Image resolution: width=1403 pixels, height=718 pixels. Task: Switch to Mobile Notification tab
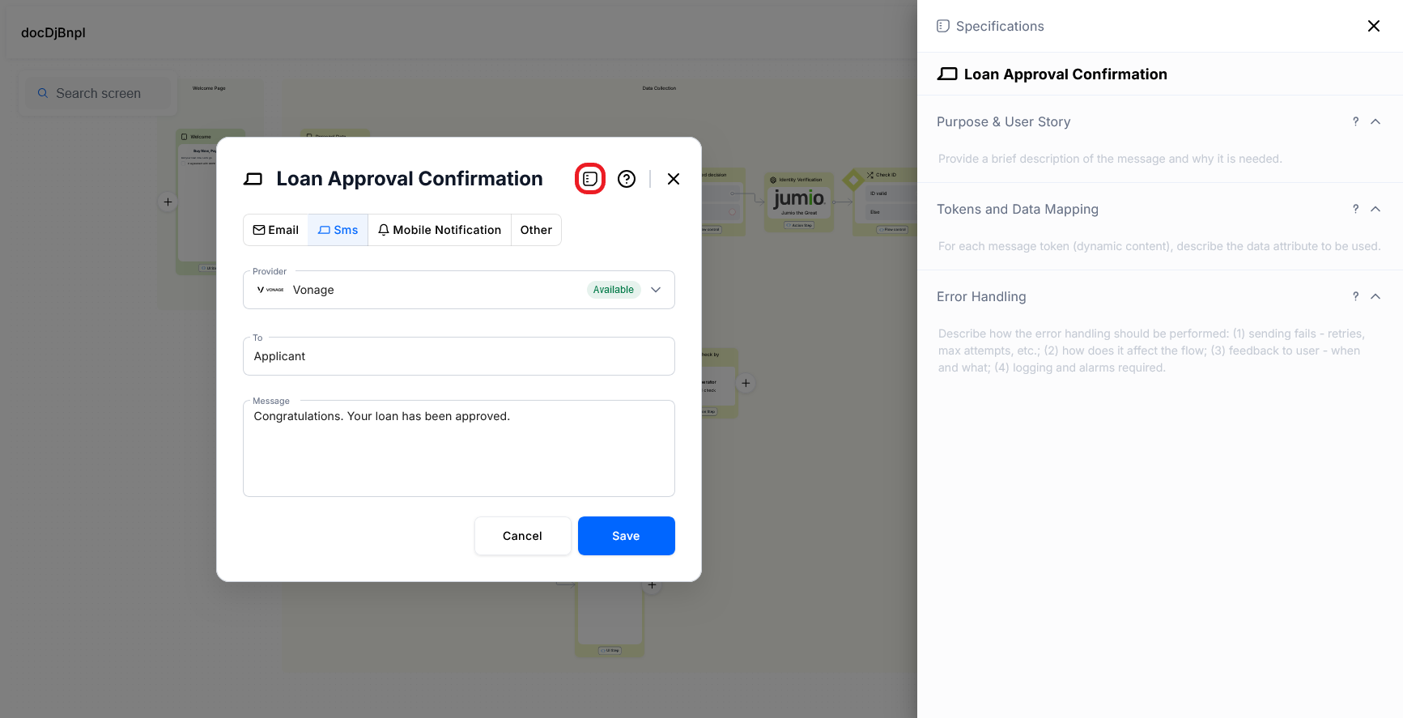[440, 230]
